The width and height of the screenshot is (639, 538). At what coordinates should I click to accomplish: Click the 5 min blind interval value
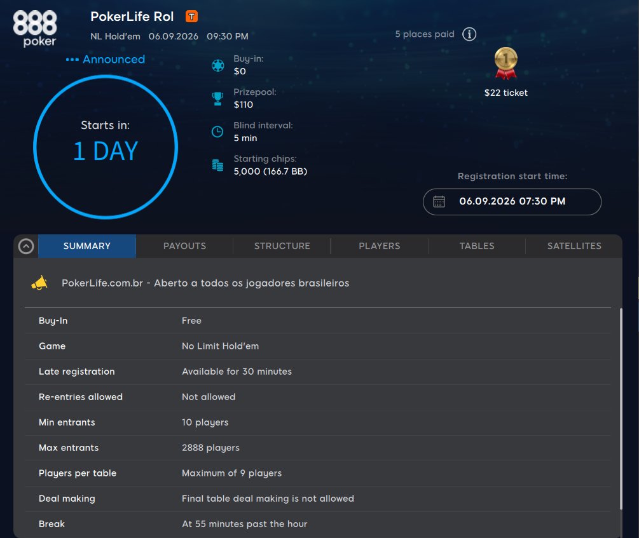tap(245, 138)
